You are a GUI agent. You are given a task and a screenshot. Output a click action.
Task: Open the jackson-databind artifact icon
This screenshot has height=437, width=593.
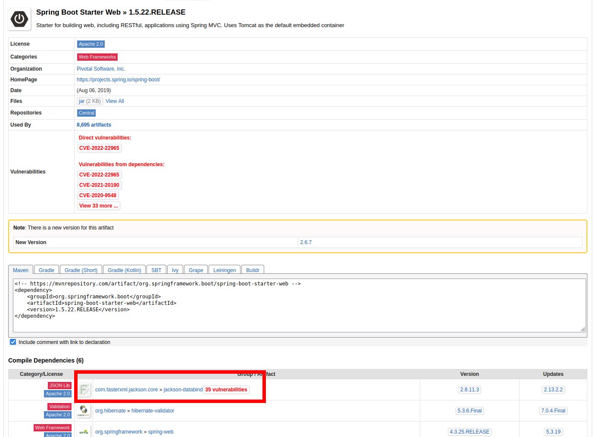84,390
